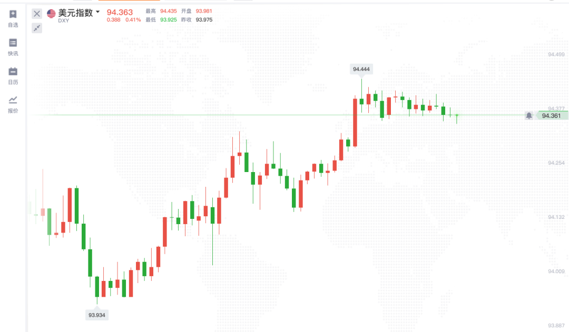Image resolution: width=569 pixels, height=332 pixels.
Task: Select the 最高 94.435 high value
Action: [x=169, y=11]
